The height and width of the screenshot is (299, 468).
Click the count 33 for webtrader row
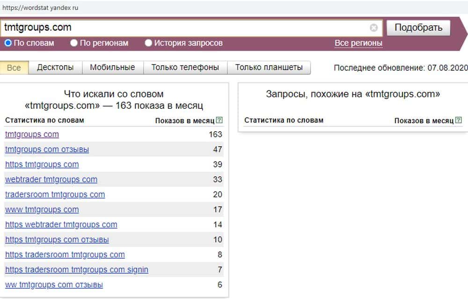pos(218,179)
